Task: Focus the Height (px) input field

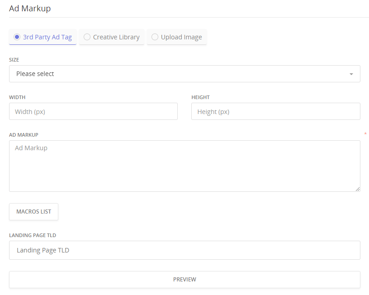Action: 275,111
